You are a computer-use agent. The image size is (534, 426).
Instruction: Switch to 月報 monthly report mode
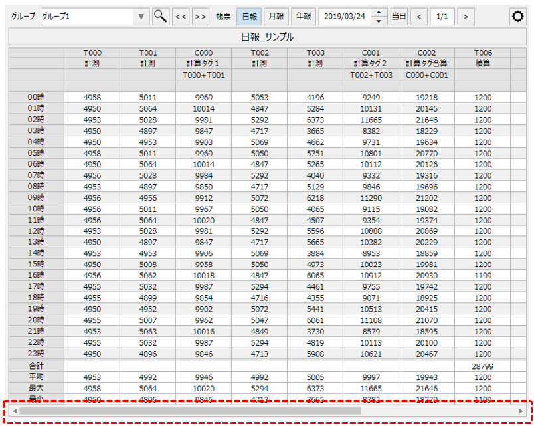(276, 17)
